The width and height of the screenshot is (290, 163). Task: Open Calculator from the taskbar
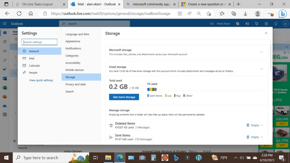[x=153, y=158]
